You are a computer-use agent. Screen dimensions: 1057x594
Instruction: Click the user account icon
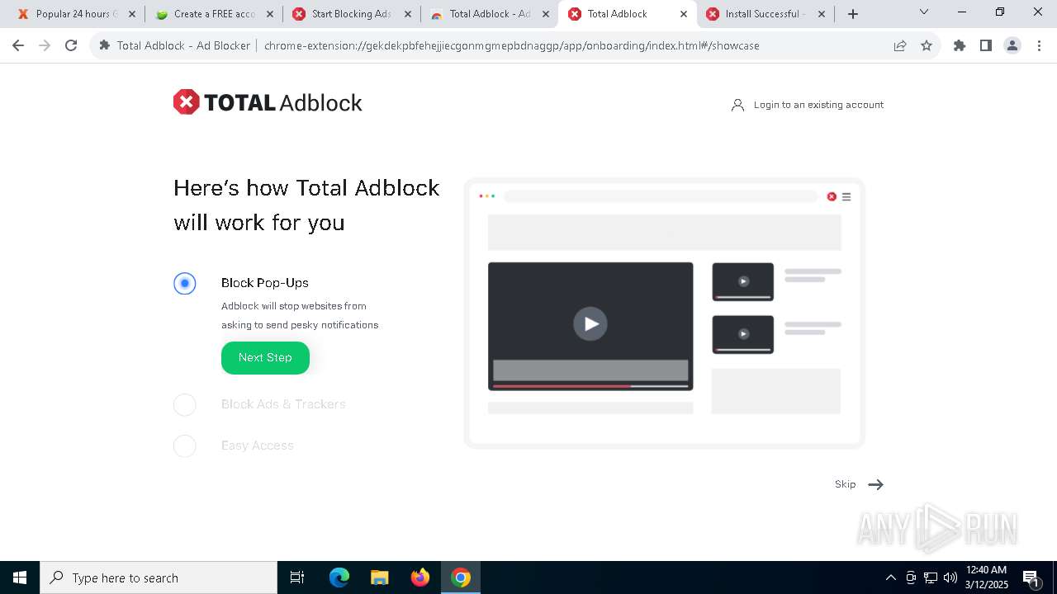click(x=737, y=105)
